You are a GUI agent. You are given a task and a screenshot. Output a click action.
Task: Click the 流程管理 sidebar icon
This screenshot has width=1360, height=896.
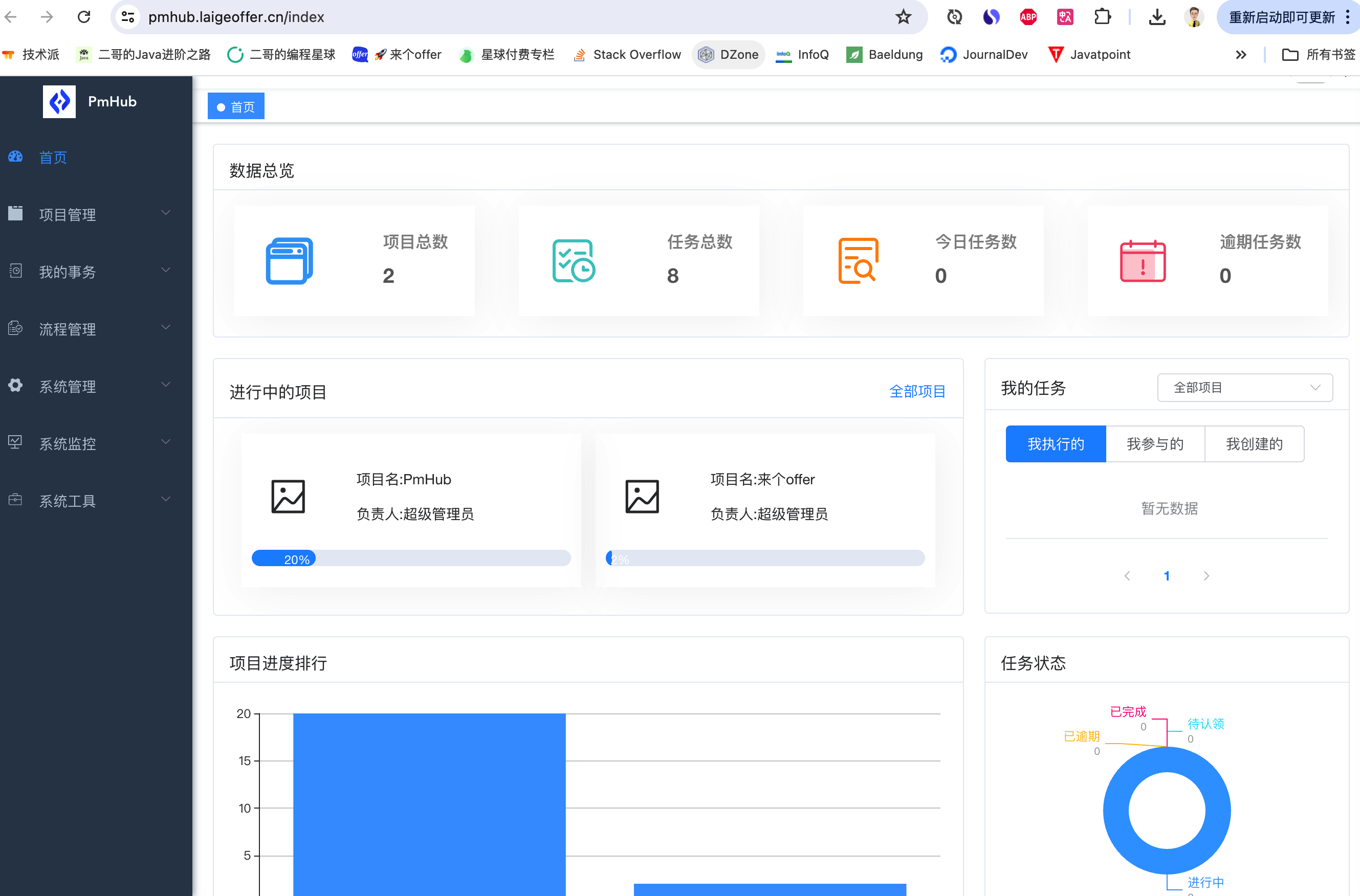point(15,328)
